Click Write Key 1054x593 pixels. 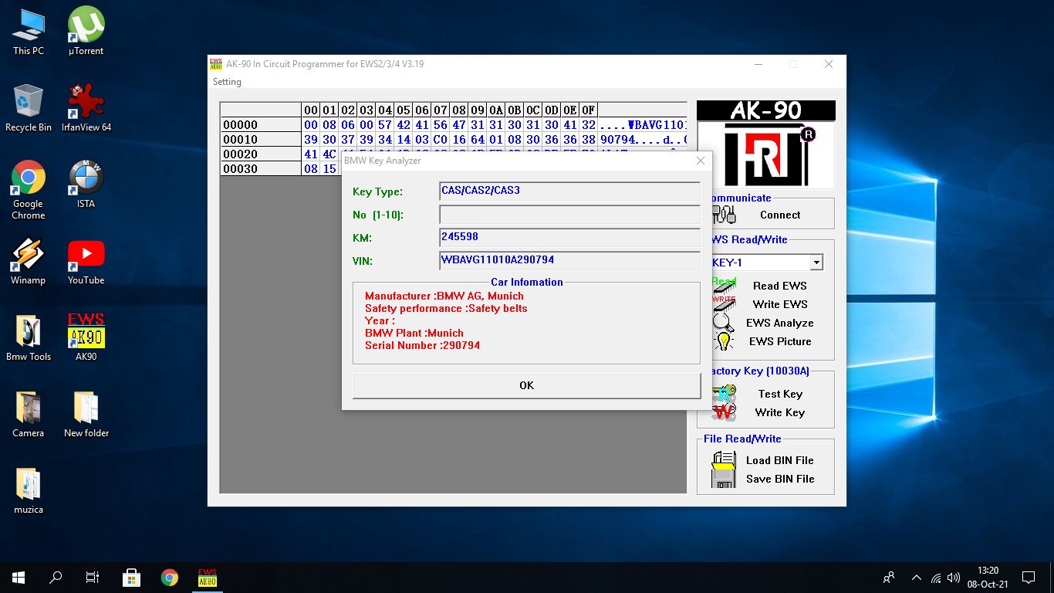(780, 412)
